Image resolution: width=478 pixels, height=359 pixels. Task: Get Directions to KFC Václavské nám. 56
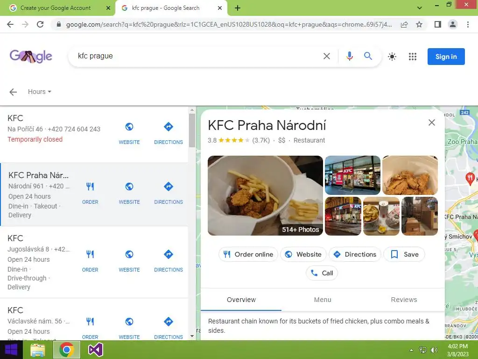pos(168,328)
